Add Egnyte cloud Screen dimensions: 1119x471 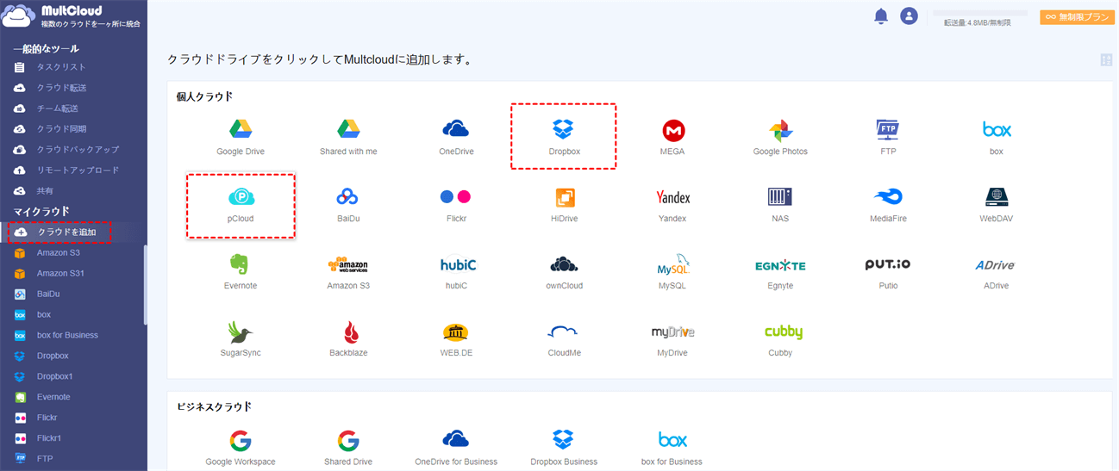[x=780, y=272]
